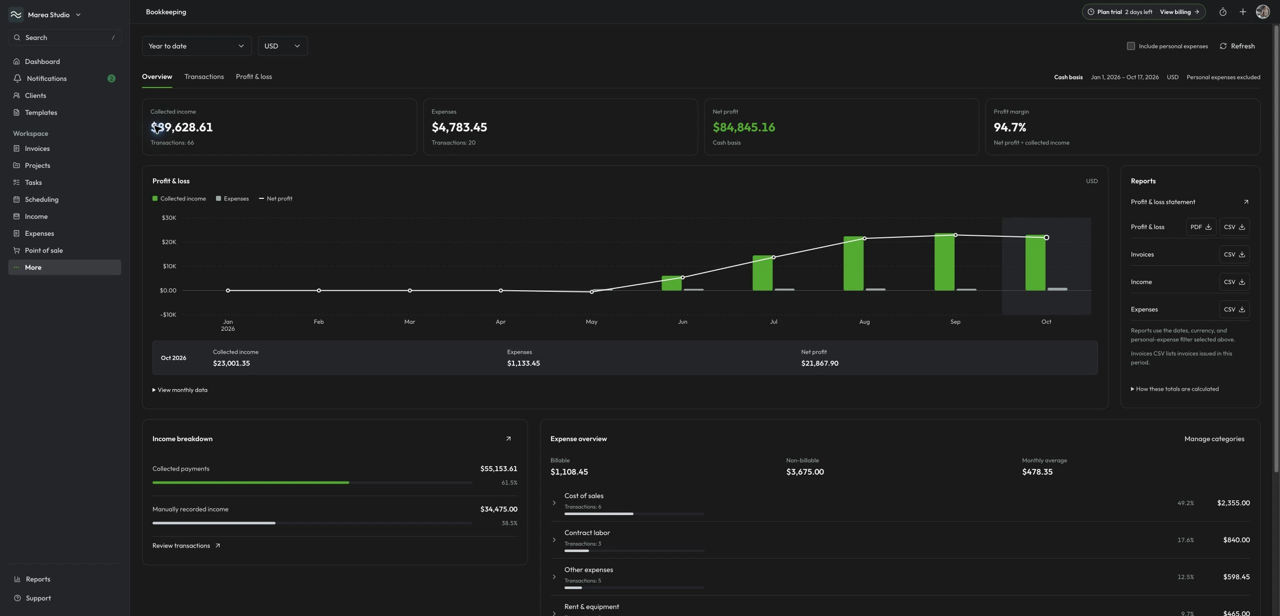1280x616 pixels.
Task: Open Clients from the sidebar
Action: click(64, 95)
